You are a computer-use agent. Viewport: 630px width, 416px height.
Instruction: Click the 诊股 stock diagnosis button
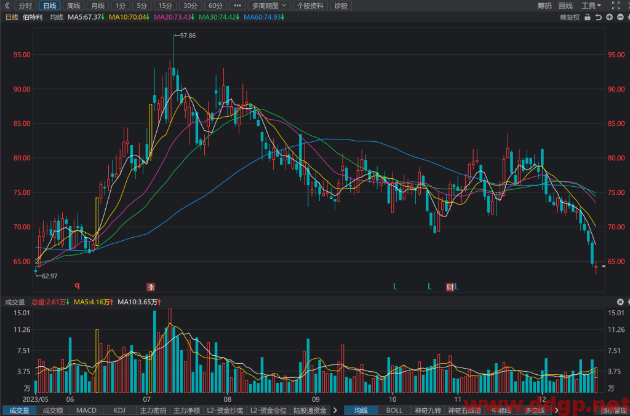341,6
